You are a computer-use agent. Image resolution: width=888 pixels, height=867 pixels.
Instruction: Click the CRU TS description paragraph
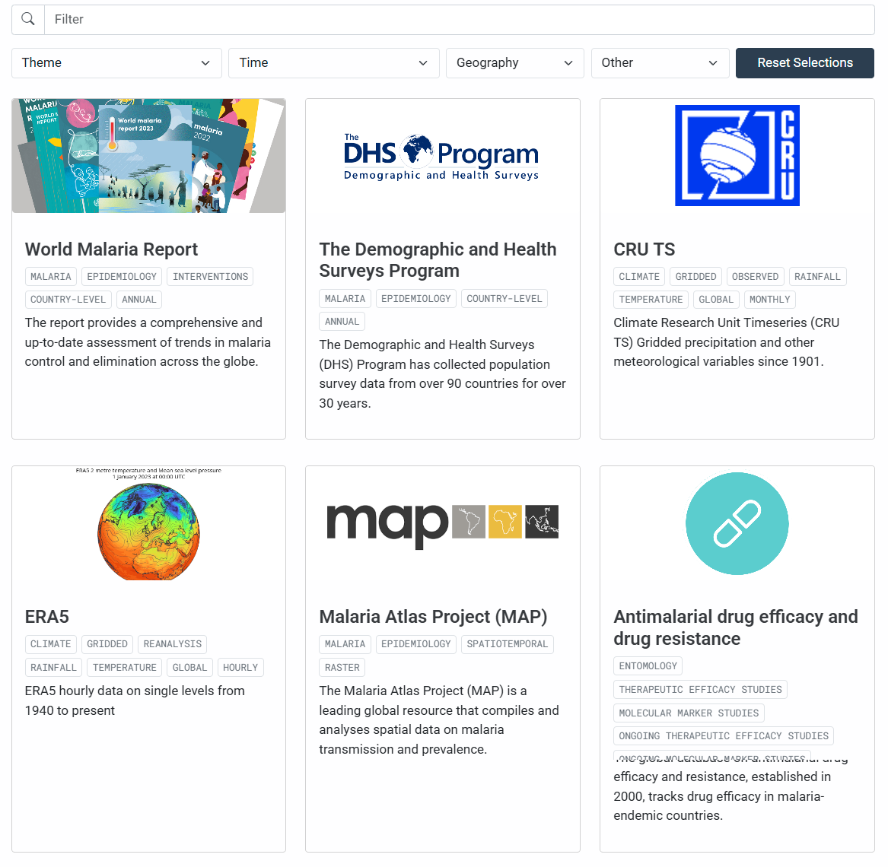727,342
